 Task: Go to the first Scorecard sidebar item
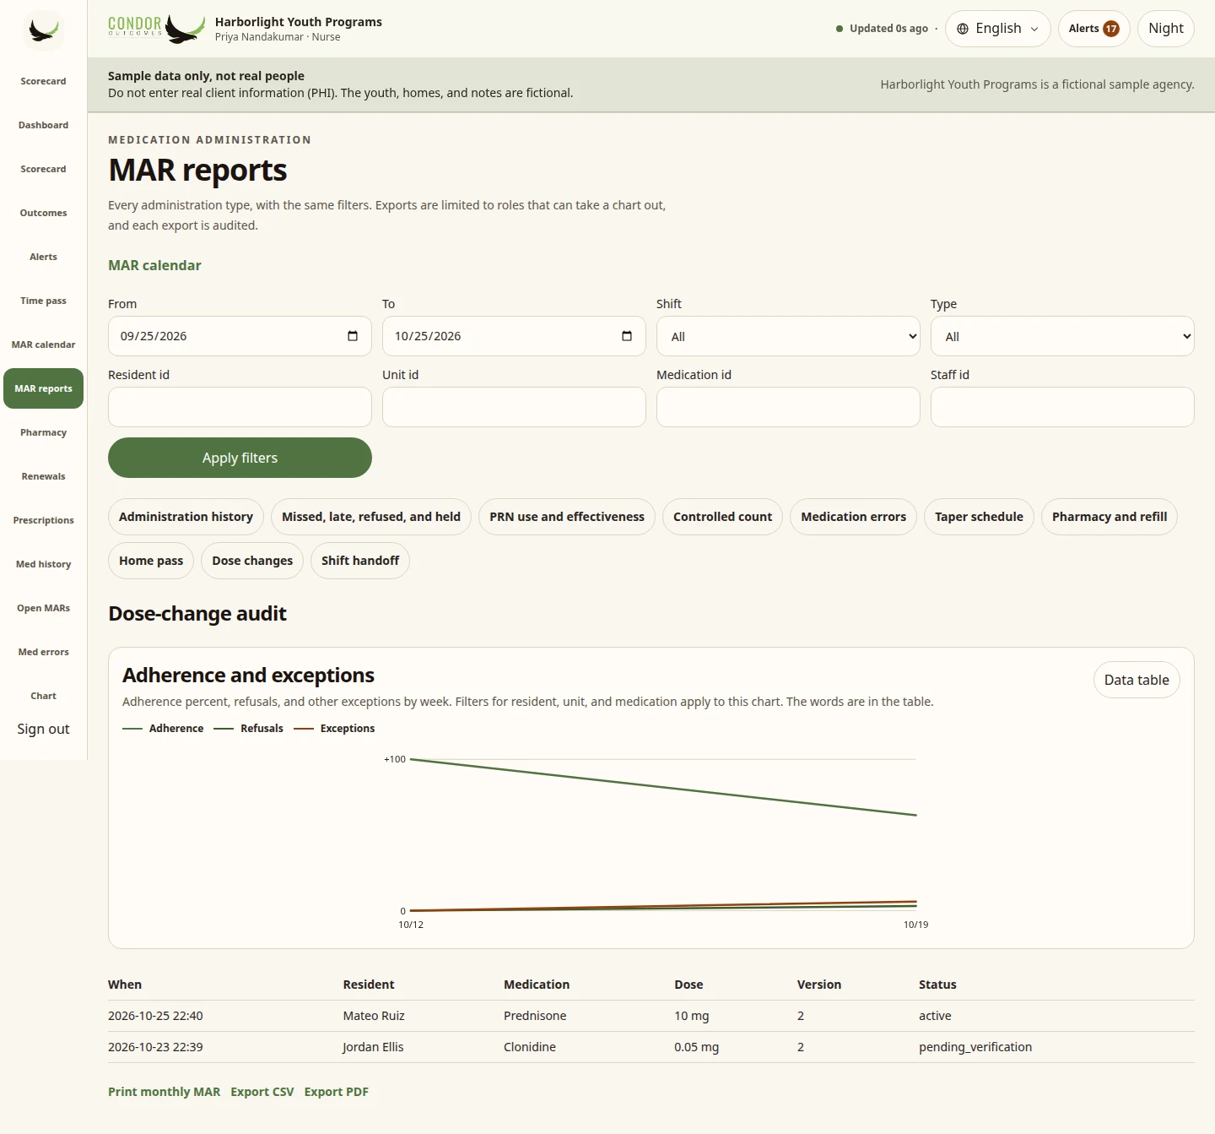tap(43, 81)
